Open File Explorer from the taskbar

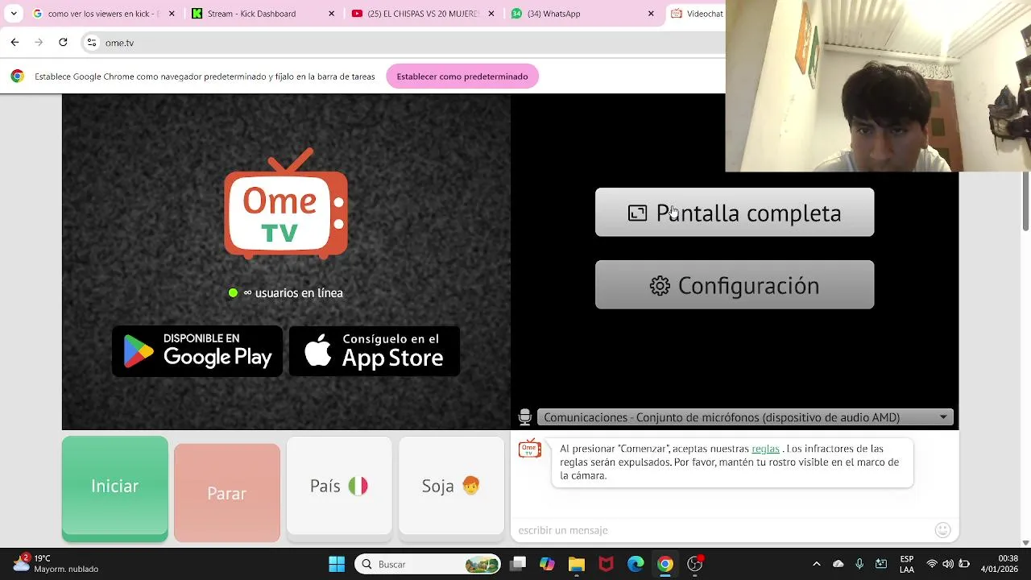pos(577,564)
